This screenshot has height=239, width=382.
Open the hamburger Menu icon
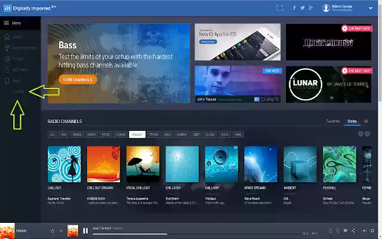[x=7, y=23]
